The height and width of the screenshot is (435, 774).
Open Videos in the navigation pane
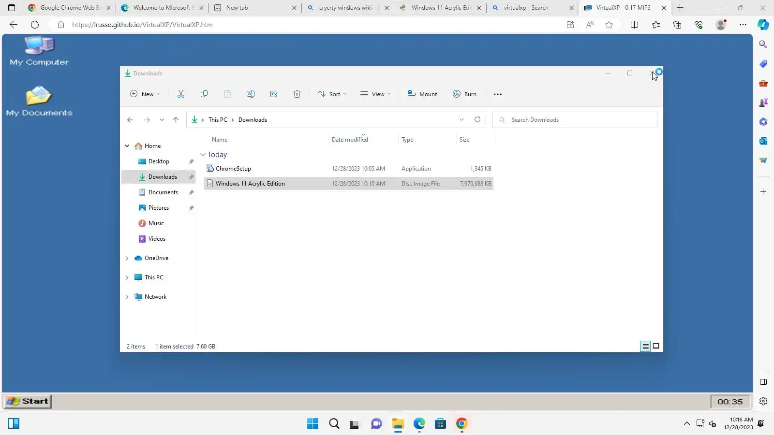157,239
